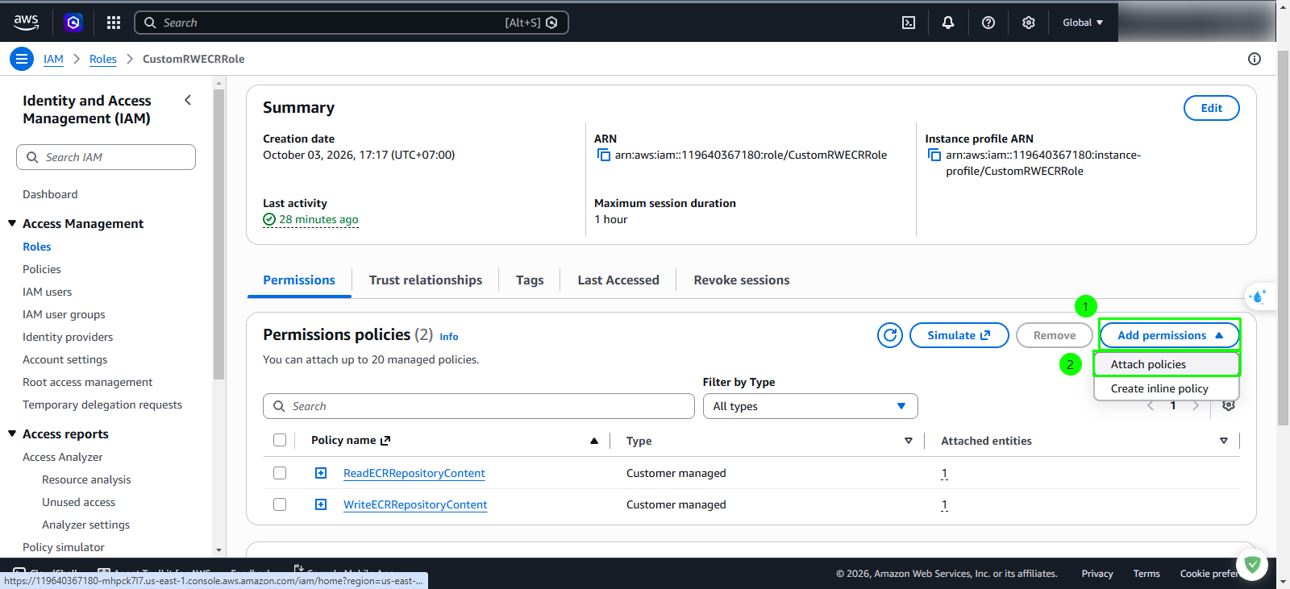Open the notifications bell
This screenshot has height=589, width=1290.
(x=948, y=23)
